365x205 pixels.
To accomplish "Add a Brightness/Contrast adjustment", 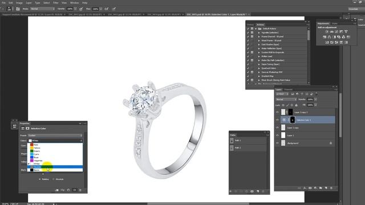I will pos(327,32).
